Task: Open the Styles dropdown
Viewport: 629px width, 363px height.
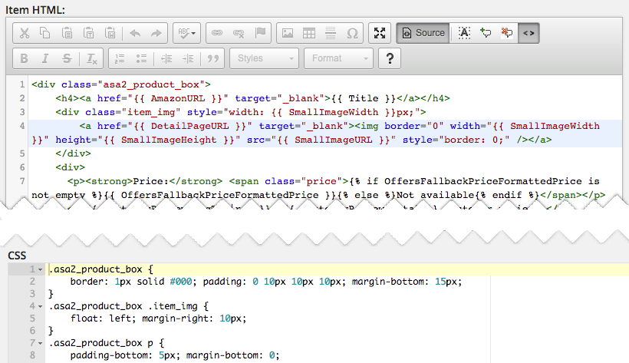Action: pos(265,58)
